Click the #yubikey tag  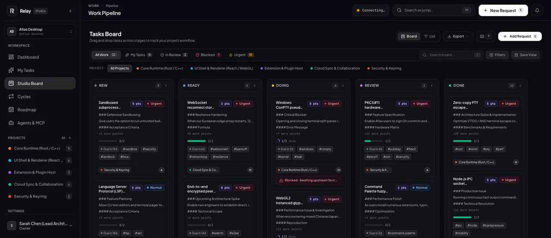(394, 149)
